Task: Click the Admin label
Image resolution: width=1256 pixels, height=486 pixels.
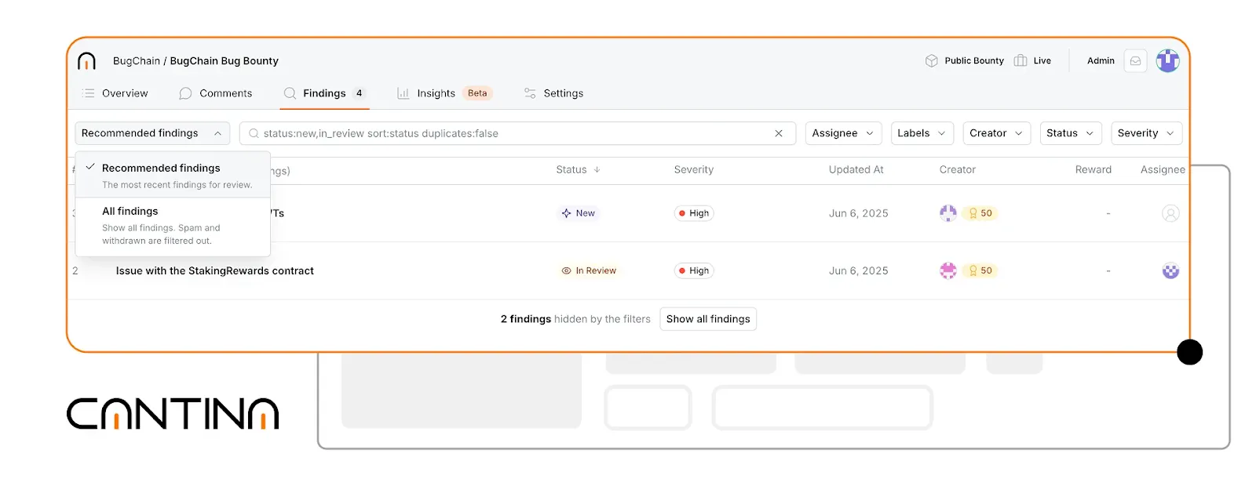Action: pos(1101,61)
